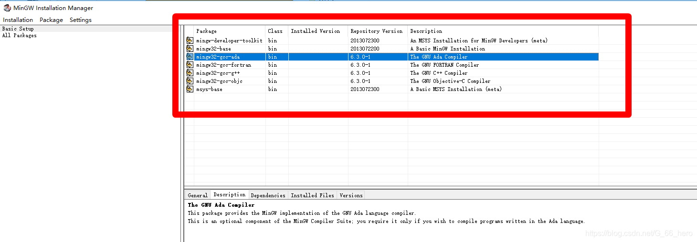Select the msys-base package name

[x=209, y=89]
